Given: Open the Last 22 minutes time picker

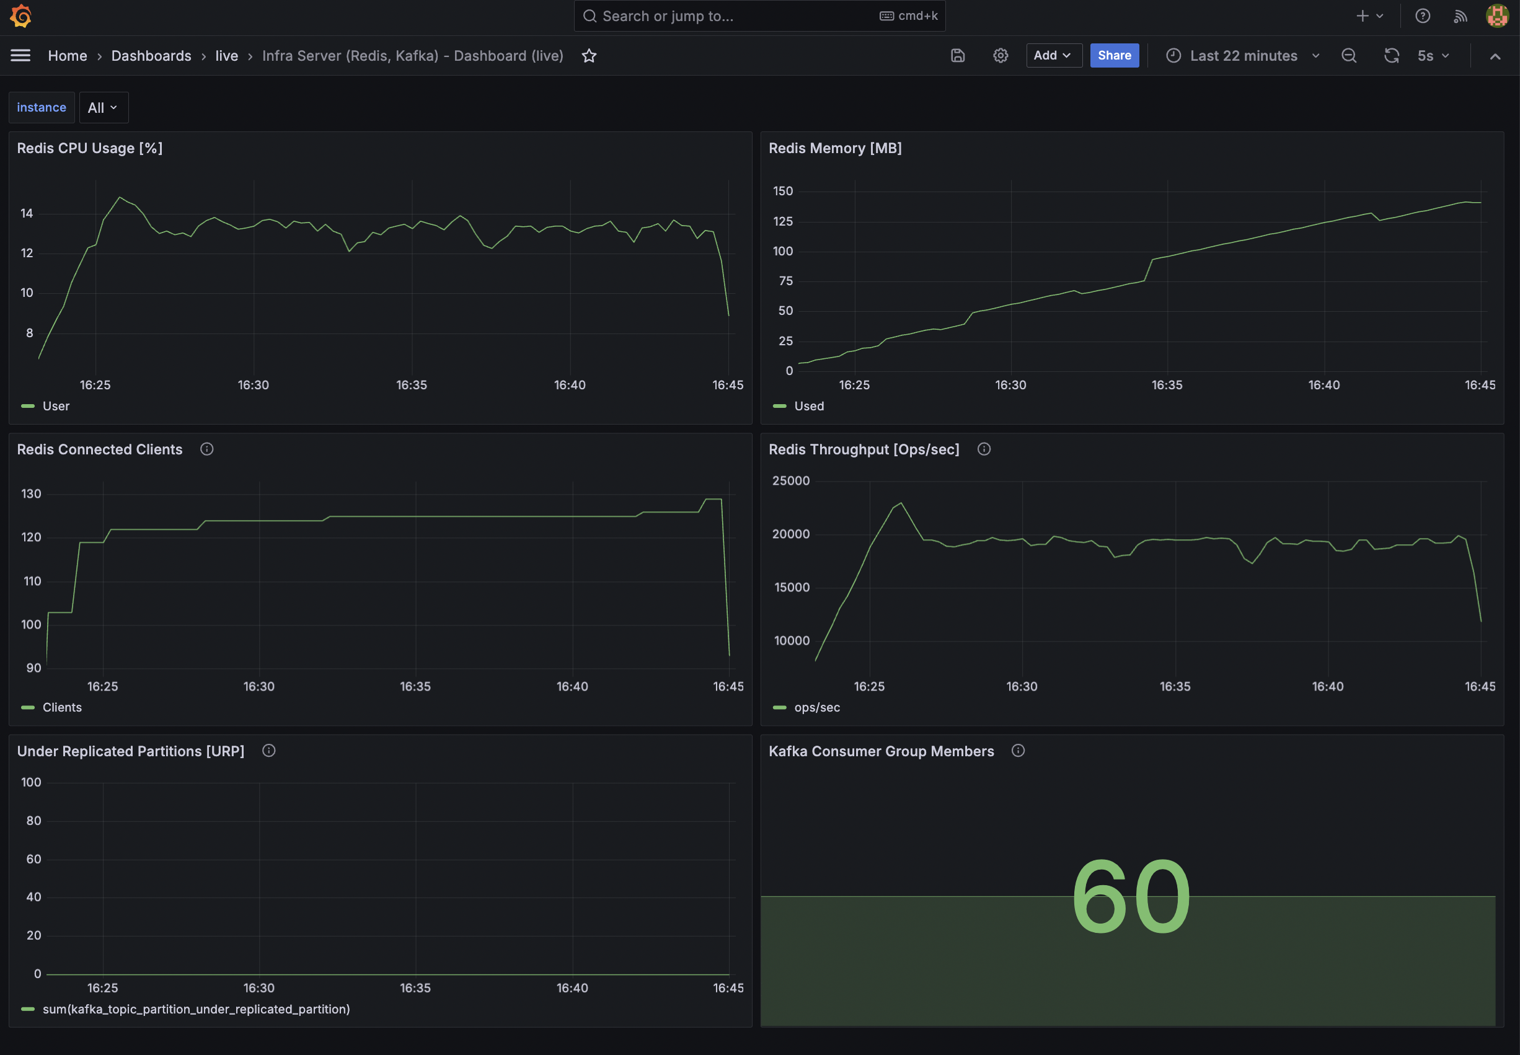Looking at the screenshot, I should coord(1243,56).
